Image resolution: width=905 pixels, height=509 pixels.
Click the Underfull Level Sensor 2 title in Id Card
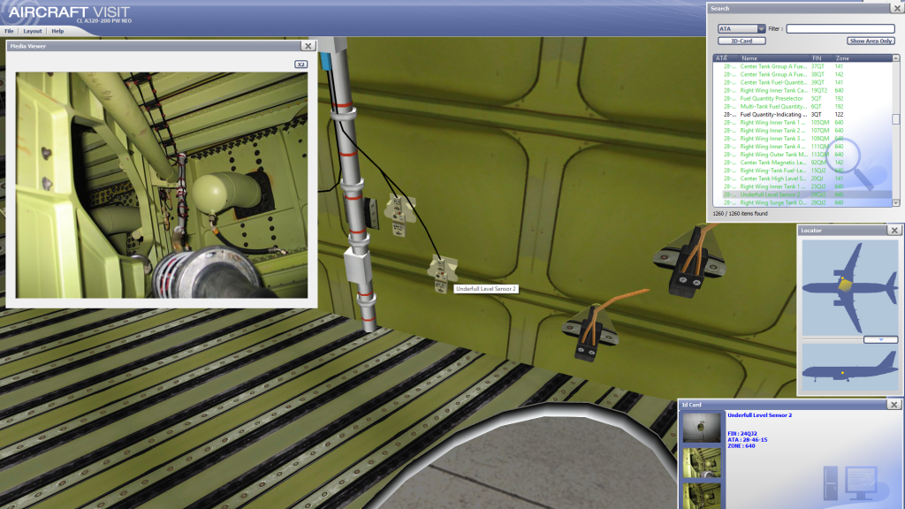(759, 415)
